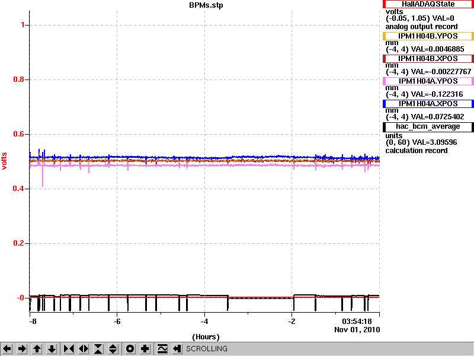This screenshot has width=474, height=356.
Task: Expand the time axis horizontally
Action: (x=84, y=349)
